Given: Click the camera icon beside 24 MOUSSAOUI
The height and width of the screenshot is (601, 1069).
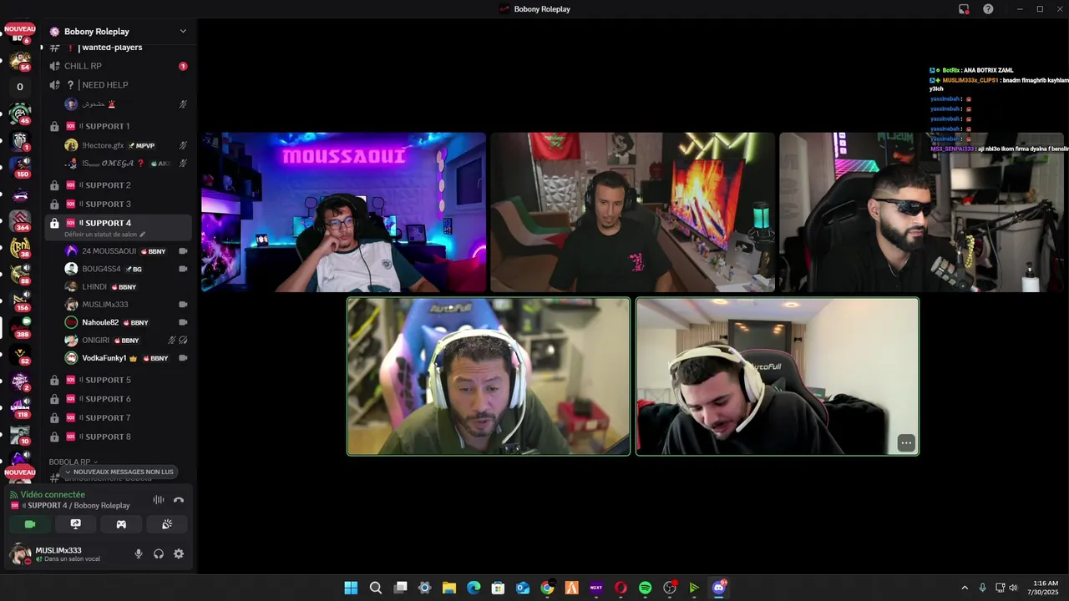Looking at the screenshot, I should (x=183, y=251).
